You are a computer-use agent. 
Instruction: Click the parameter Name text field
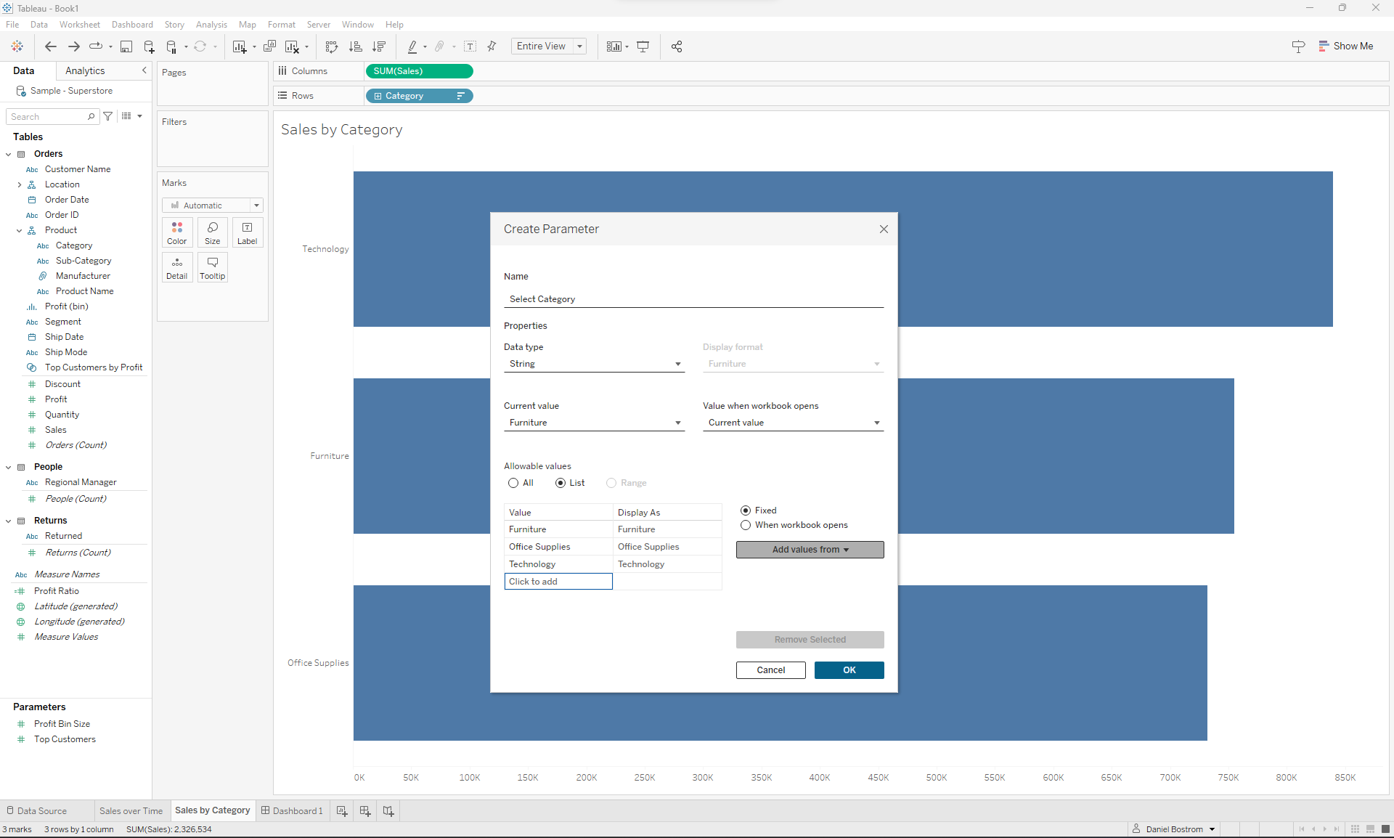coord(693,299)
